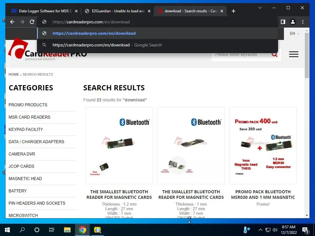Open MAGNETIC HEAD category
Image resolution: width=315 pixels, height=236 pixels.
(25, 179)
